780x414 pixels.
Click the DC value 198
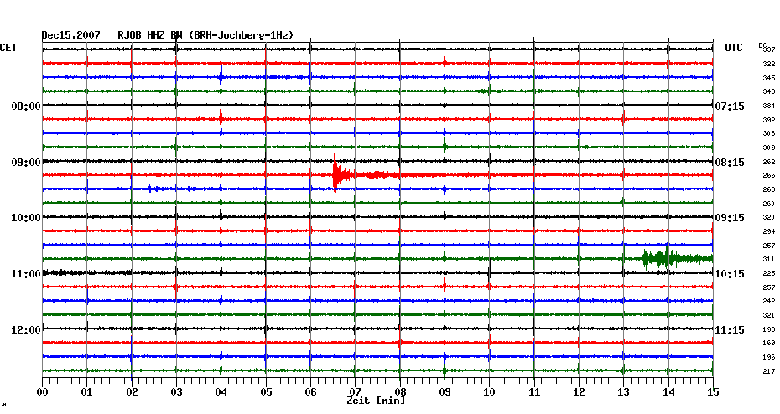[x=769, y=330]
